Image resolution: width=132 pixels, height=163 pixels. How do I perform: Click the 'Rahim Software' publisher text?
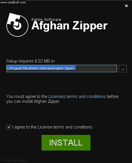(46, 19)
